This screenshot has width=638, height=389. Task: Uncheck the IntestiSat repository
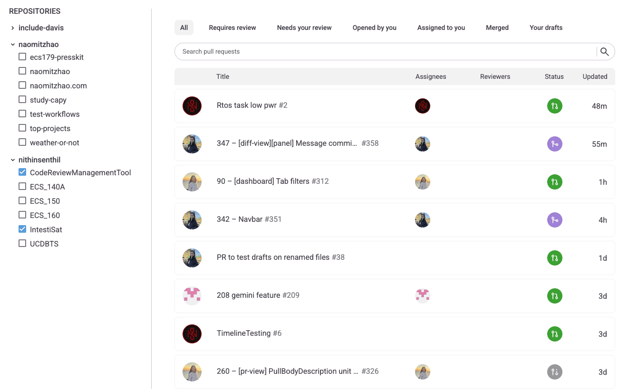[22, 229]
